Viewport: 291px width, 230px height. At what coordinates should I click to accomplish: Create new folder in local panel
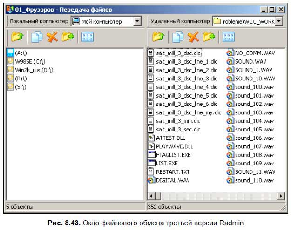pos(68,37)
